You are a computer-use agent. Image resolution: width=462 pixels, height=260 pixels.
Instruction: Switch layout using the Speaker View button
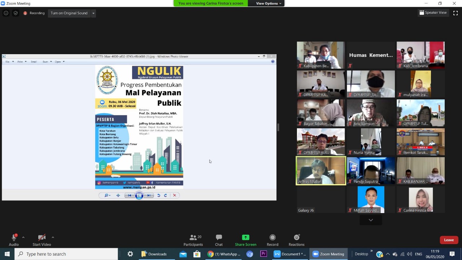(x=433, y=13)
